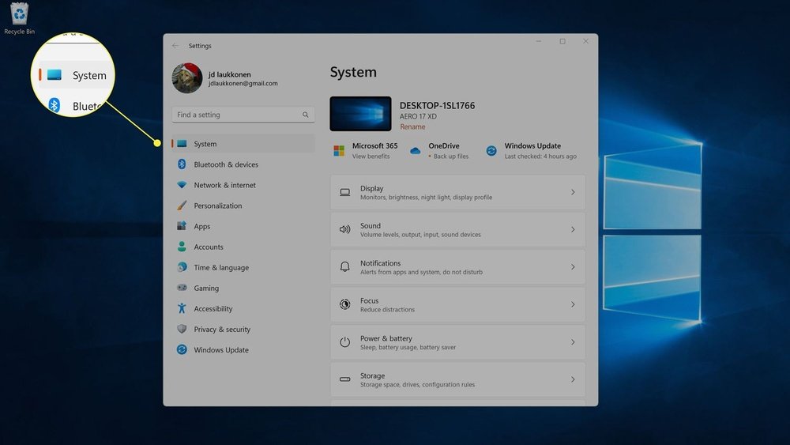The width and height of the screenshot is (790, 445).
Task: Click the Privacy & security shield icon
Action: [x=182, y=330]
